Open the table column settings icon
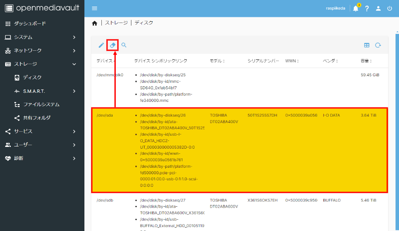 (x=367, y=45)
